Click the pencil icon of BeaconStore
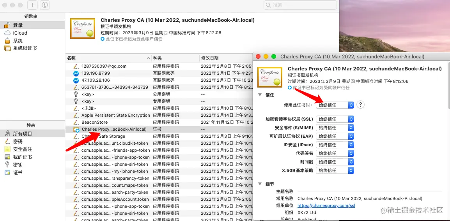This screenshot has height=221, width=450. click(76, 122)
